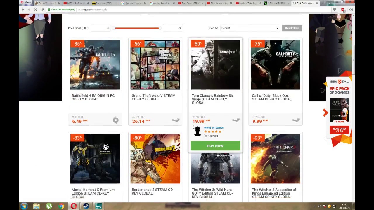Open the Opera Menu button
Screen dimensions: 374x210
[26, 3]
